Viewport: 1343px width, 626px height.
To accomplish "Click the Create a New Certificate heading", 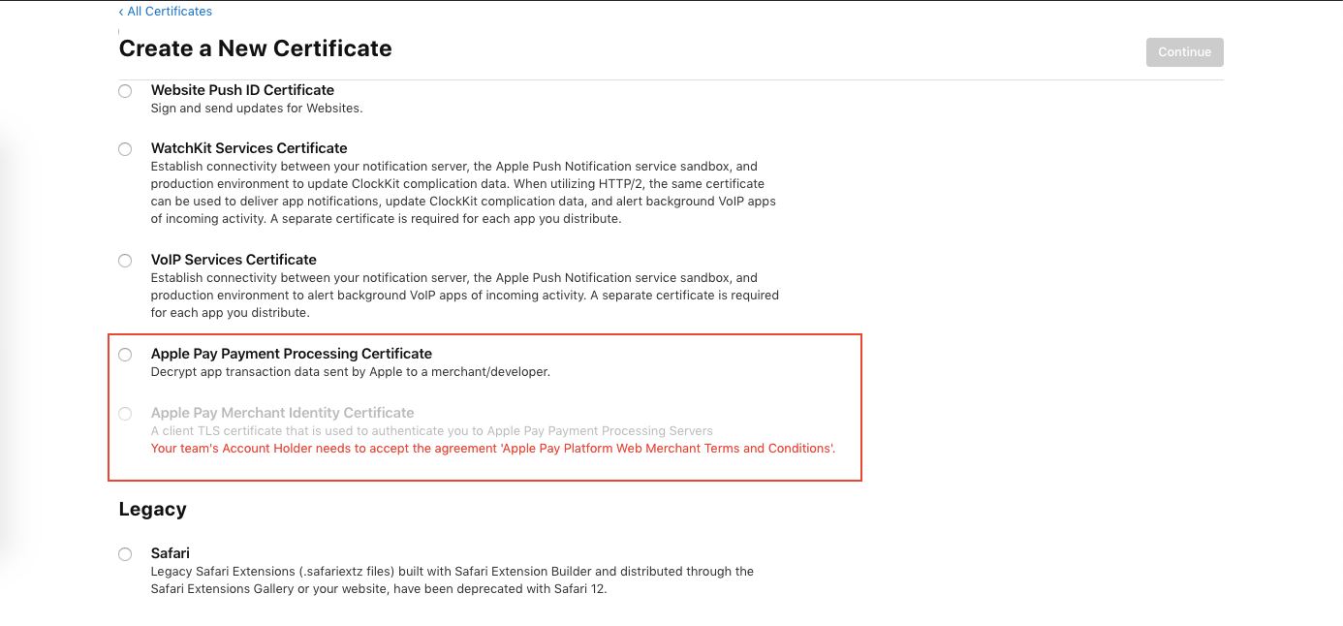I will click(255, 48).
